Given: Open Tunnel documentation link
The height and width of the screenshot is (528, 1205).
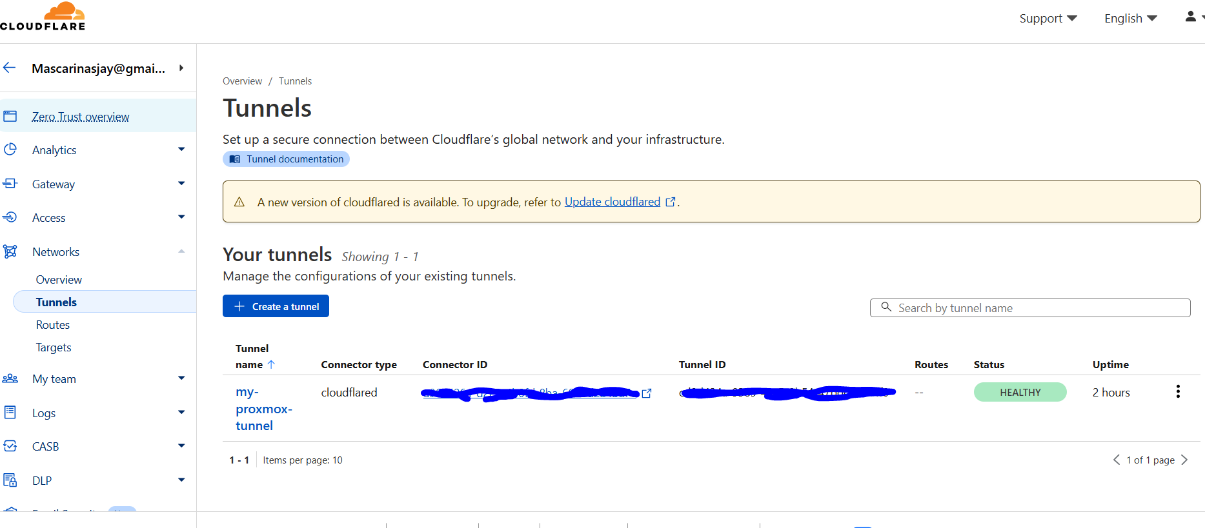Looking at the screenshot, I should tap(286, 159).
